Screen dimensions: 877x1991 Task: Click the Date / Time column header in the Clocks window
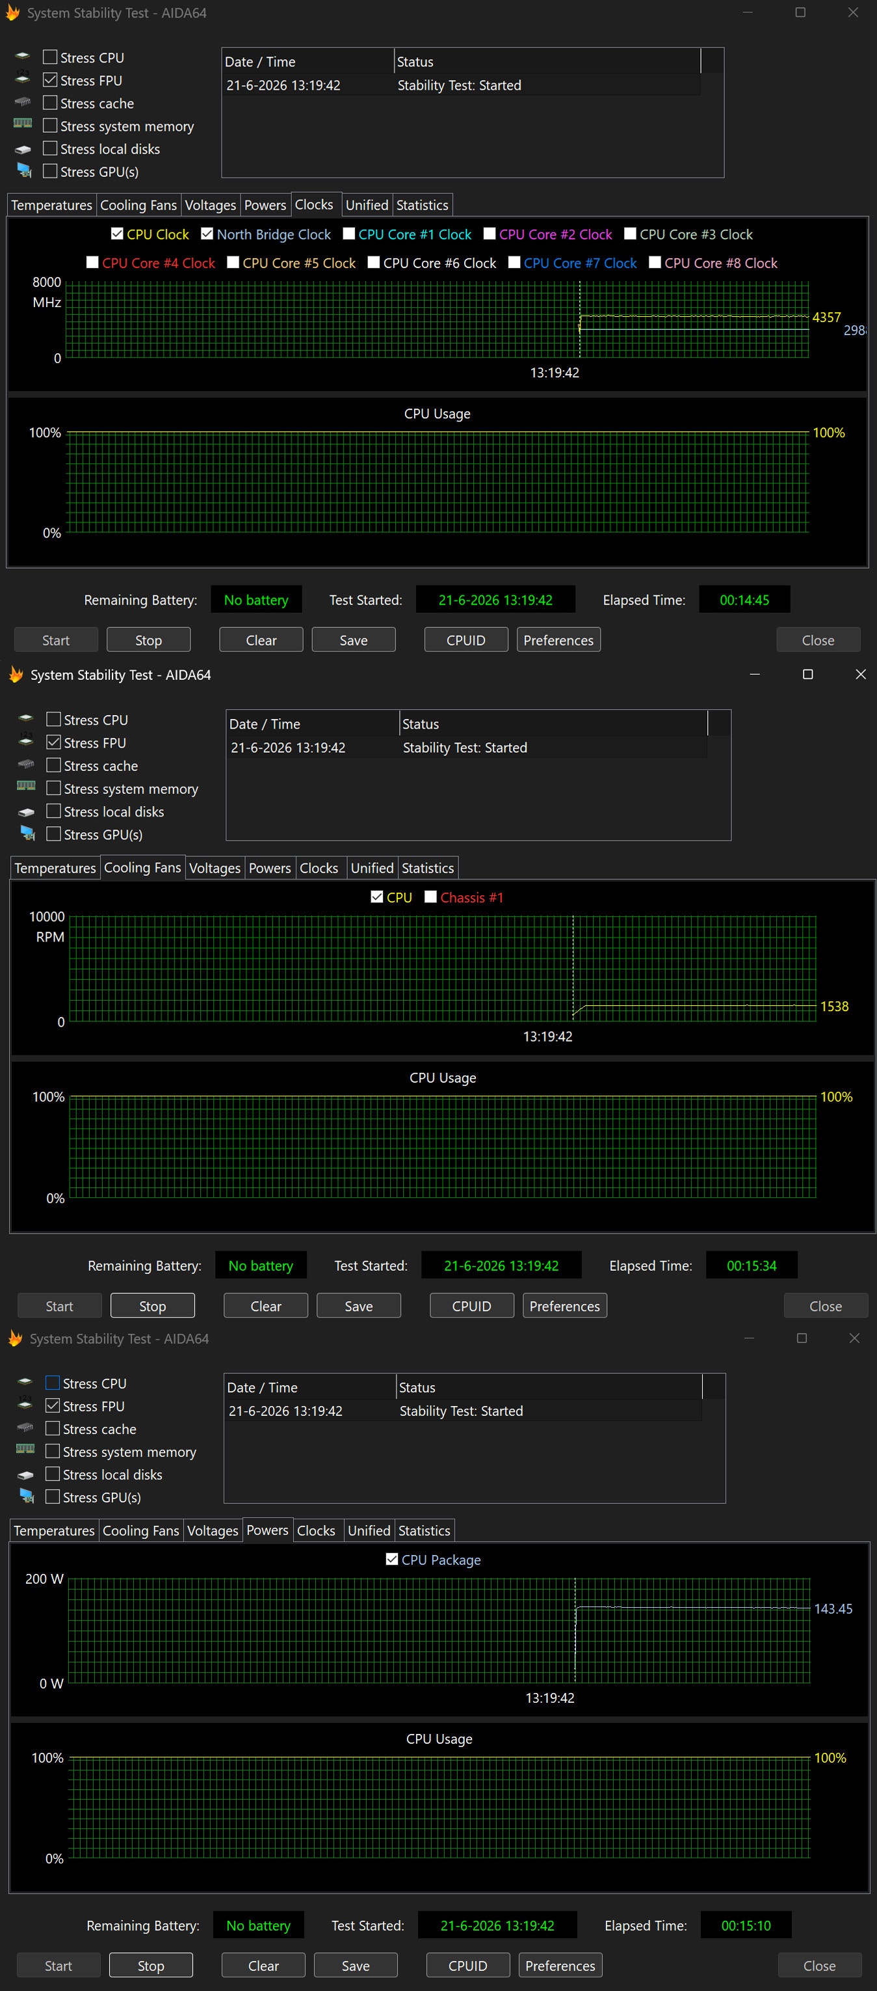click(308, 62)
